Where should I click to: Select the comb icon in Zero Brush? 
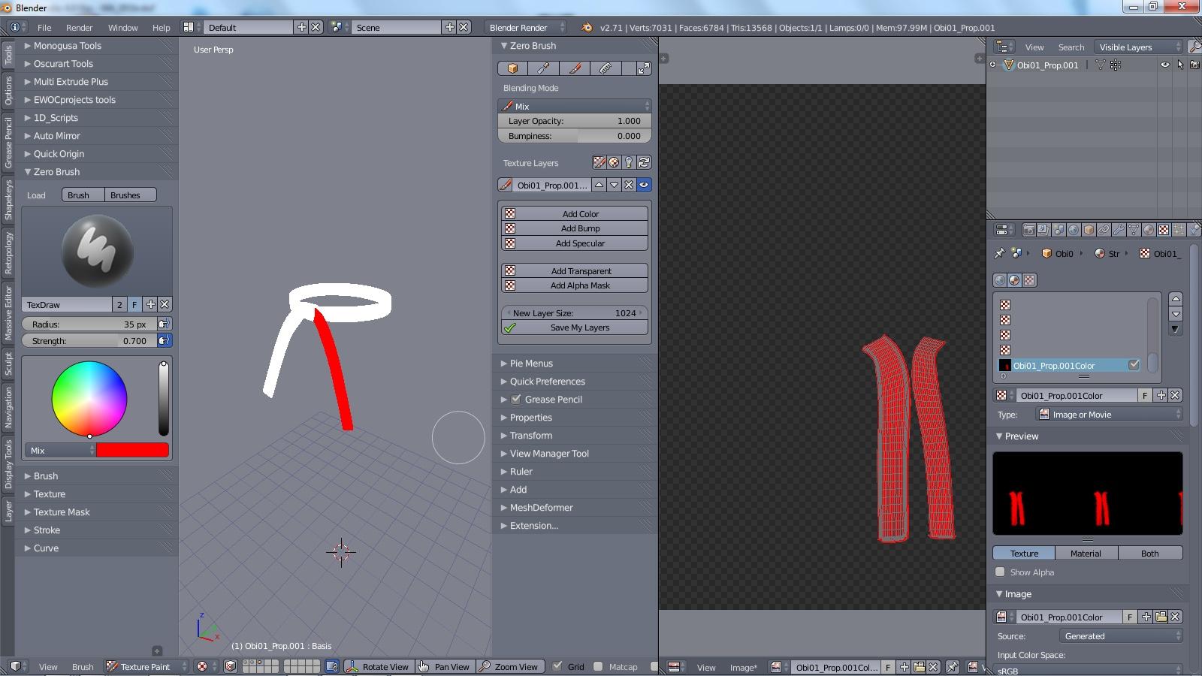click(606, 68)
